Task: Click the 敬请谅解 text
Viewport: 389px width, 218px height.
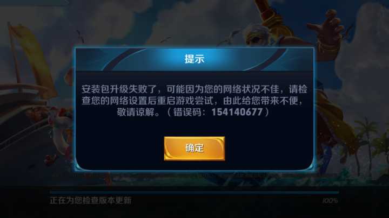Action: click(136, 112)
